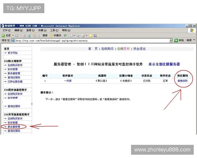Click the 机器码 column header
Viewport: 197px width, 158px height.
point(102,76)
